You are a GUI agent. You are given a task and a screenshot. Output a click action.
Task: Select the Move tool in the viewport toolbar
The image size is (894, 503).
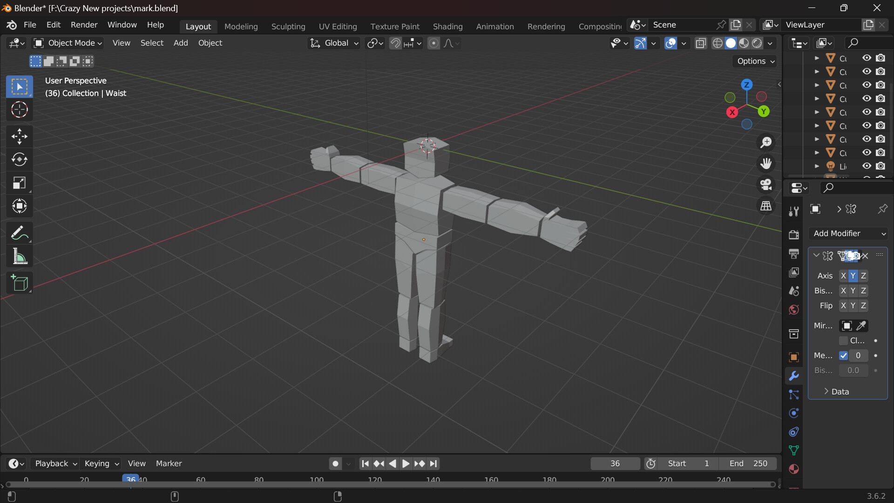[x=19, y=136]
